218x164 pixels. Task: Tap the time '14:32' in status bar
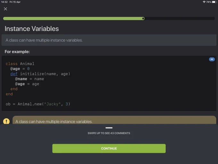(x=4, y=2)
